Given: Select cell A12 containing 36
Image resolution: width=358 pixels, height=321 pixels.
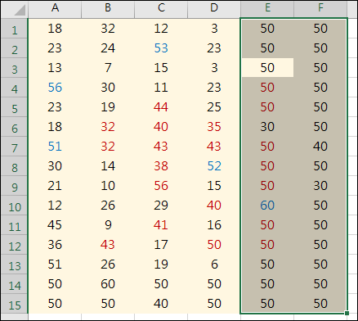Looking at the screenshot, I should pos(55,245).
